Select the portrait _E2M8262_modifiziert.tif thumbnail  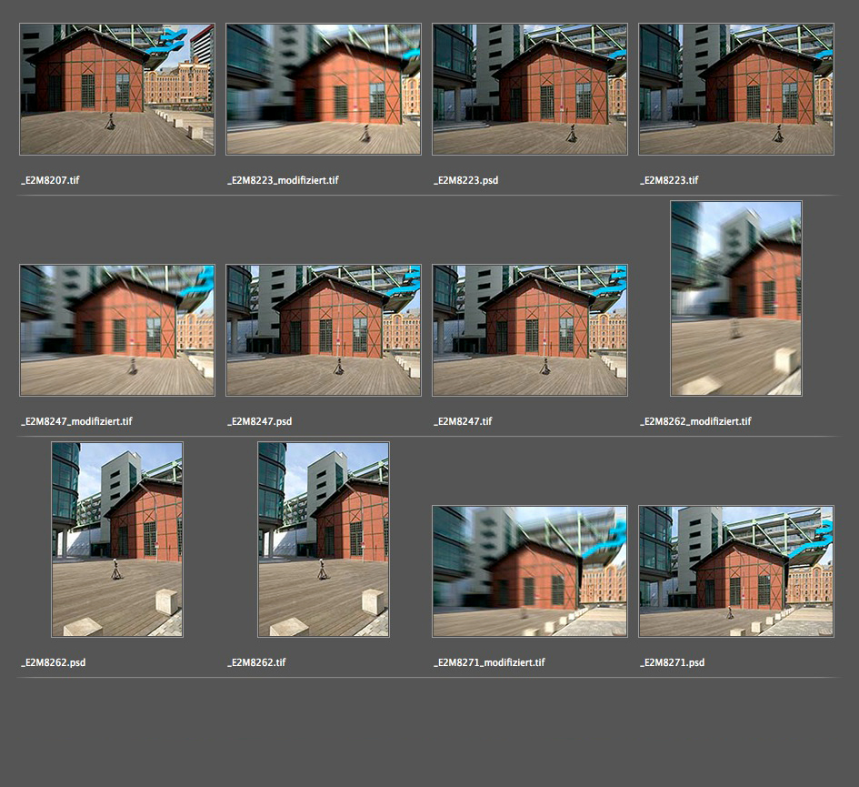736,298
